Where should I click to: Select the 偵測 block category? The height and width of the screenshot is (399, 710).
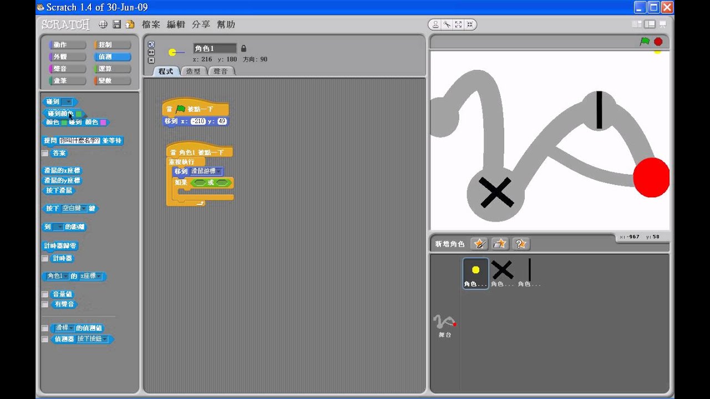(113, 57)
